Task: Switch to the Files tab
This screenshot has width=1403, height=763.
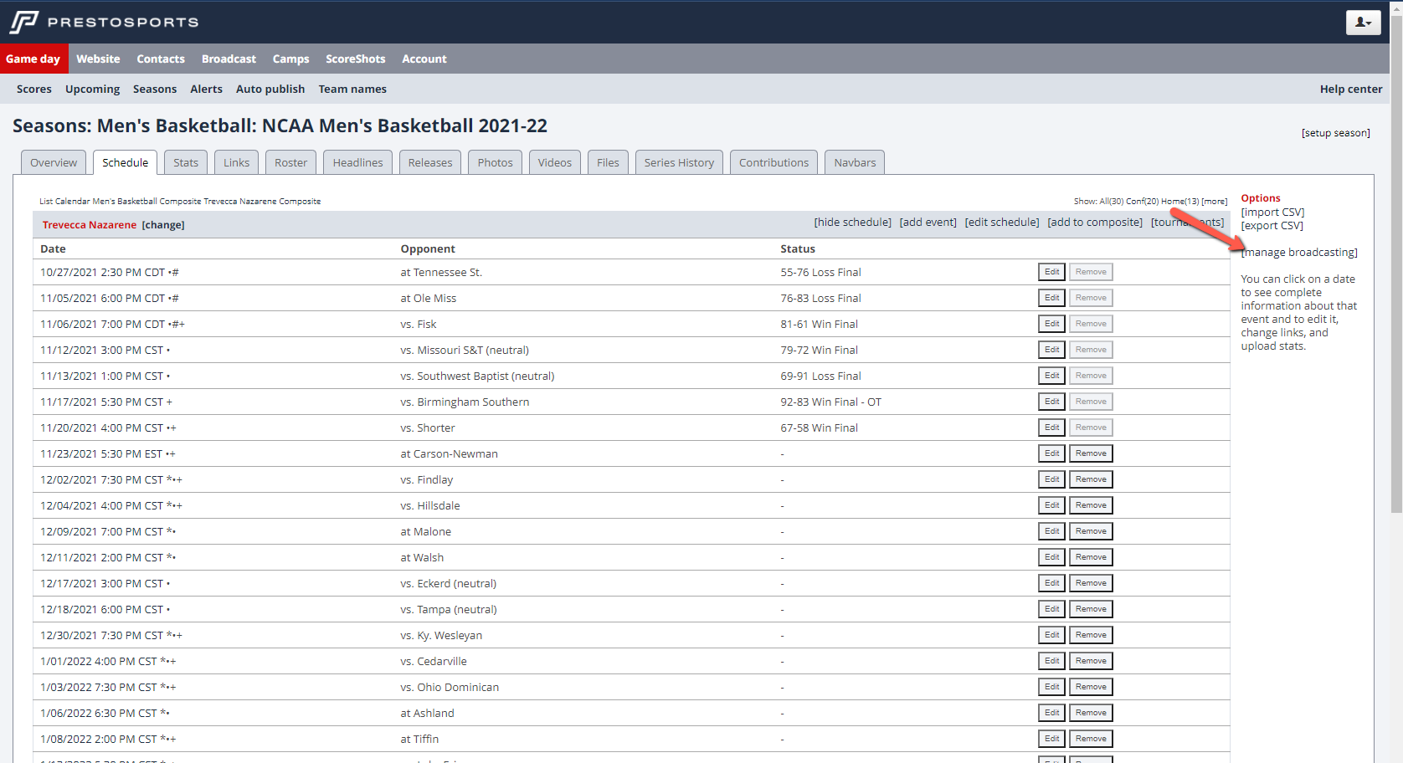Action: click(608, 162)
